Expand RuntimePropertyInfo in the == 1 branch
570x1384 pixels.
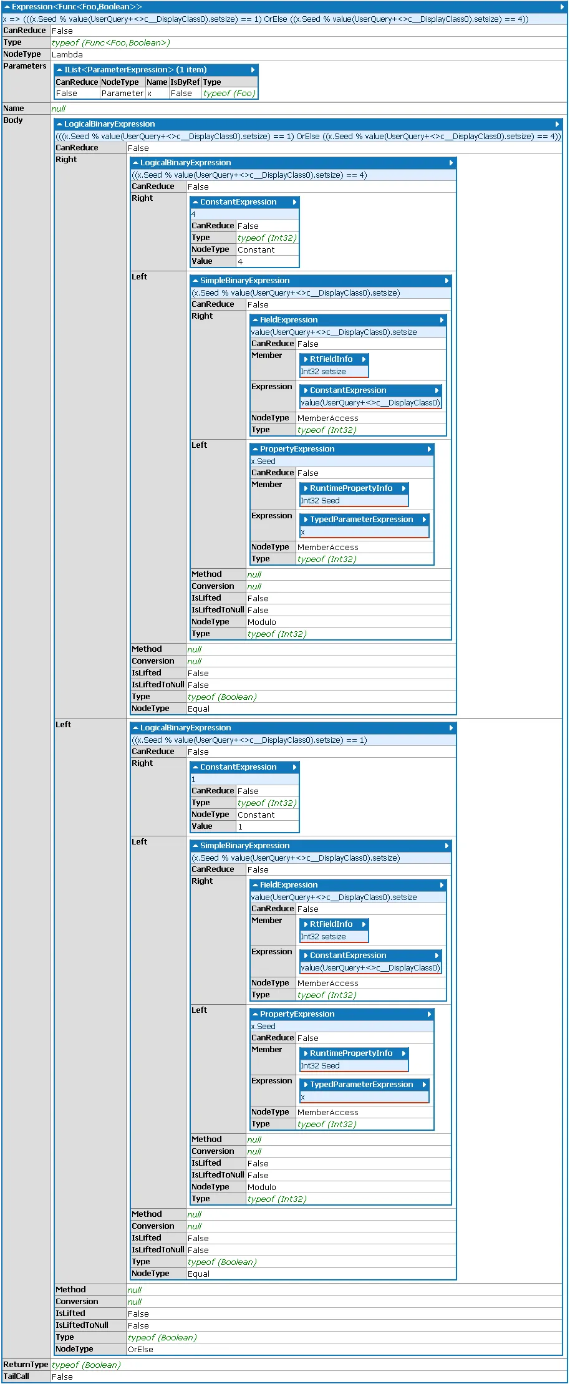(x=306, y=1053)
